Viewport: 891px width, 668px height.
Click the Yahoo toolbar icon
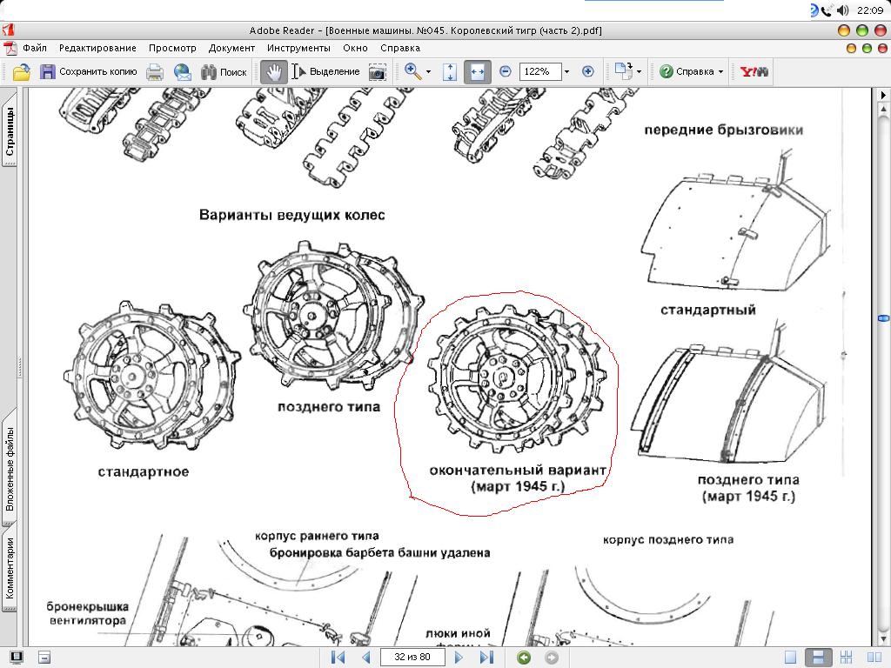tap(754, 71)
